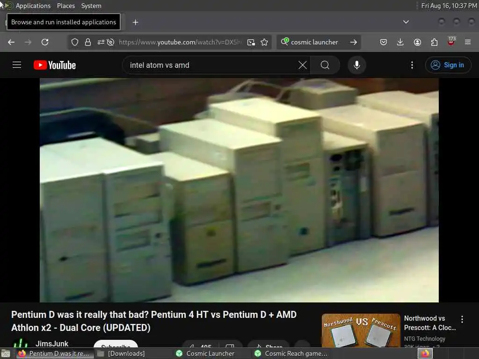479x359 pixels.
Task: Go to the YouTube home logo
Action: click(x=55, y=65)
